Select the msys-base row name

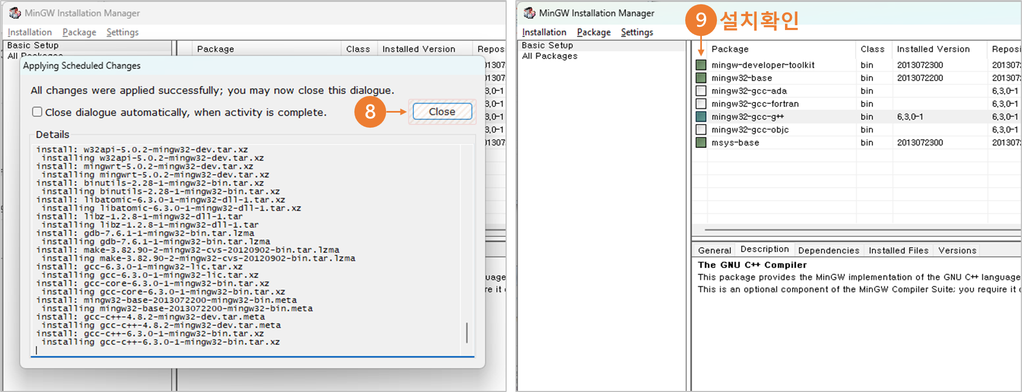735,143
